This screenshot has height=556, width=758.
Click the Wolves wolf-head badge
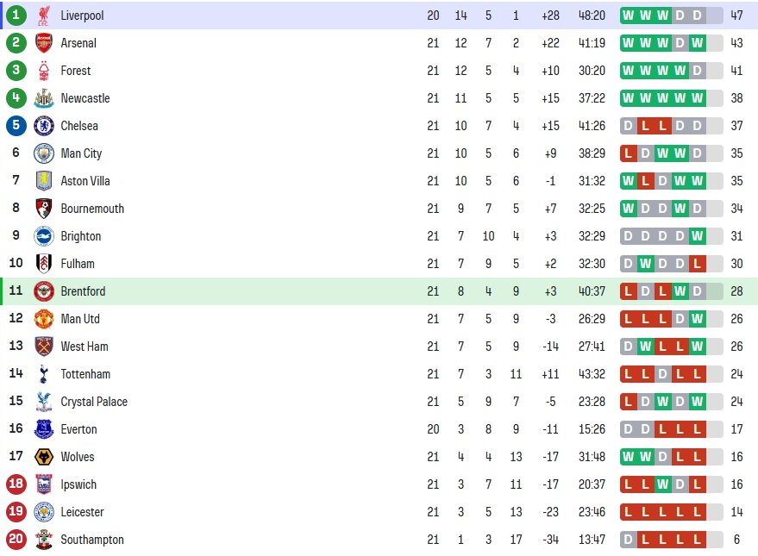[43, 457]
